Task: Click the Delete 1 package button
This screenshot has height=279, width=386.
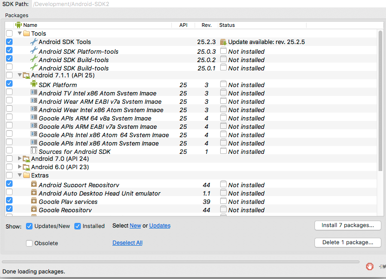Action: 347,242
